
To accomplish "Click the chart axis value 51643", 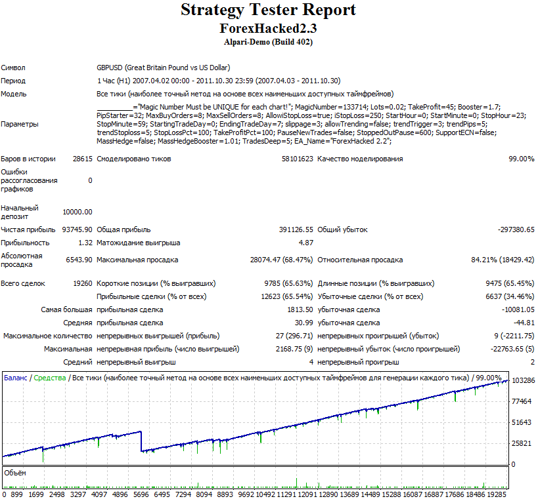I will [522, 423].
